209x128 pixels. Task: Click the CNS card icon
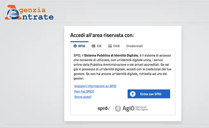(x=110, y=46)
